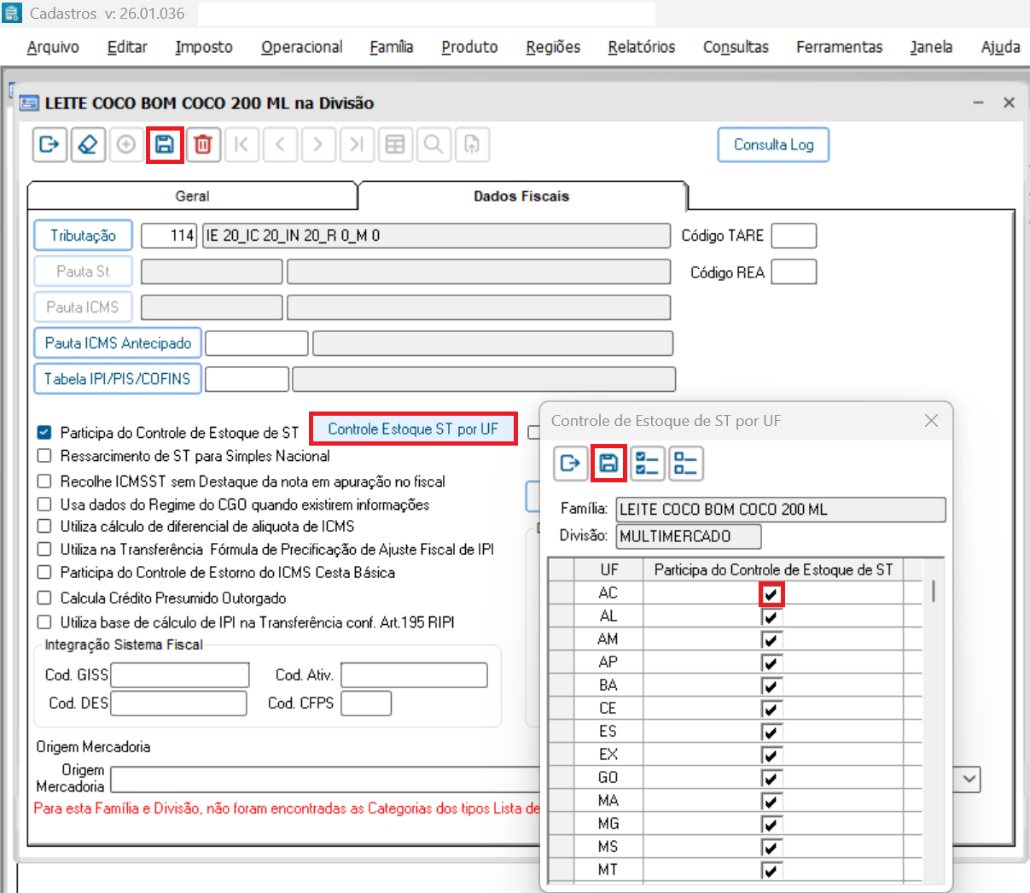Click the document copy icon in main toolbar
This screenshot has height=893, width=1030.
tap(472, 144)
